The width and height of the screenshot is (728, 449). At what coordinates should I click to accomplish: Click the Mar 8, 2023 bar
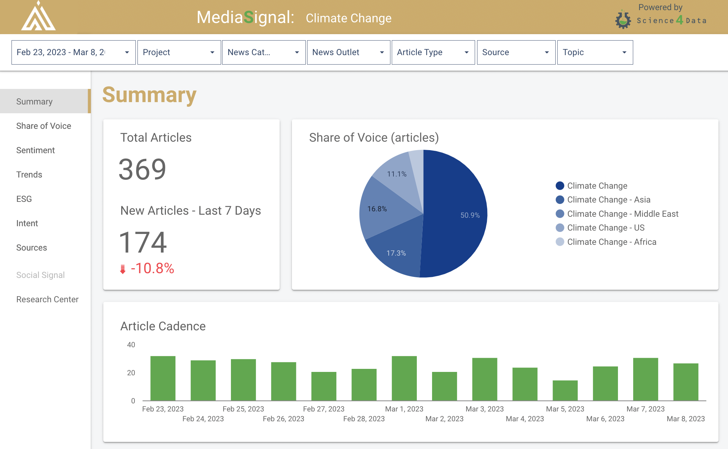(x=686, y=382)
